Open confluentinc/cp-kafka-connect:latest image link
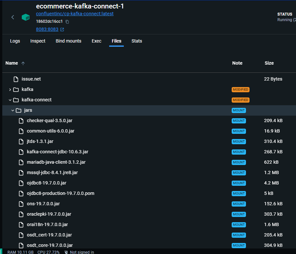 pyautogui.click(x=75, y=14)
